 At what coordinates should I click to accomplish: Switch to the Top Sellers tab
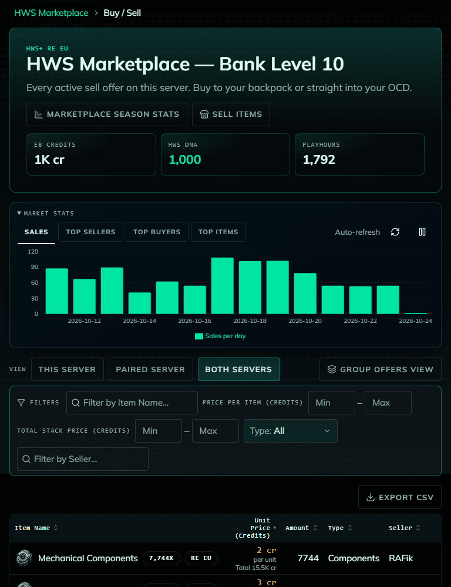pos(90,232)
